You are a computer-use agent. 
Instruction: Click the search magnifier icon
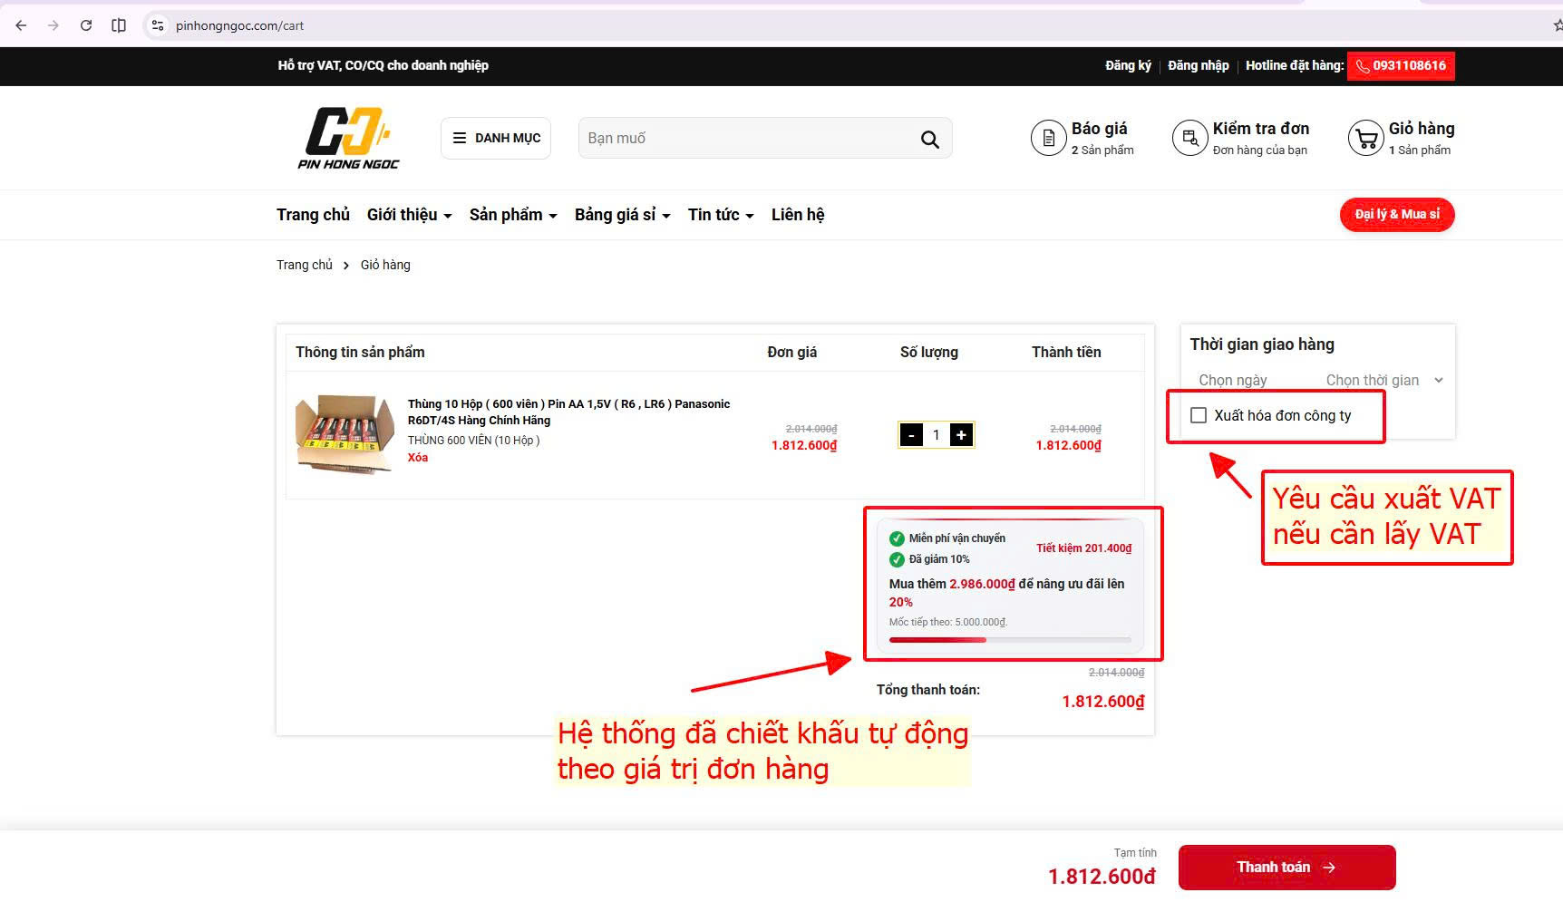click(x=929, y=139)
